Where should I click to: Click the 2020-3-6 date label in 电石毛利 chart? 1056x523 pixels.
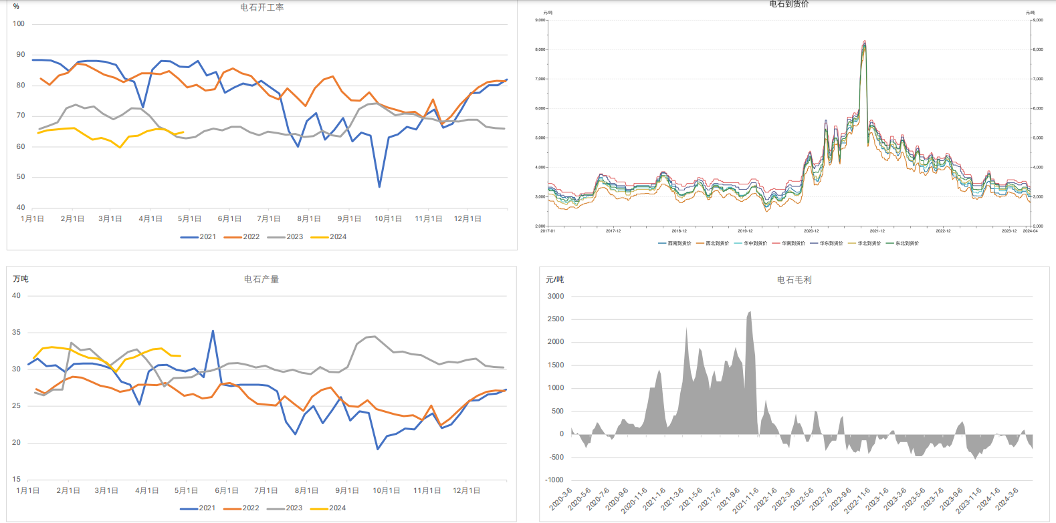coord(561,500)
